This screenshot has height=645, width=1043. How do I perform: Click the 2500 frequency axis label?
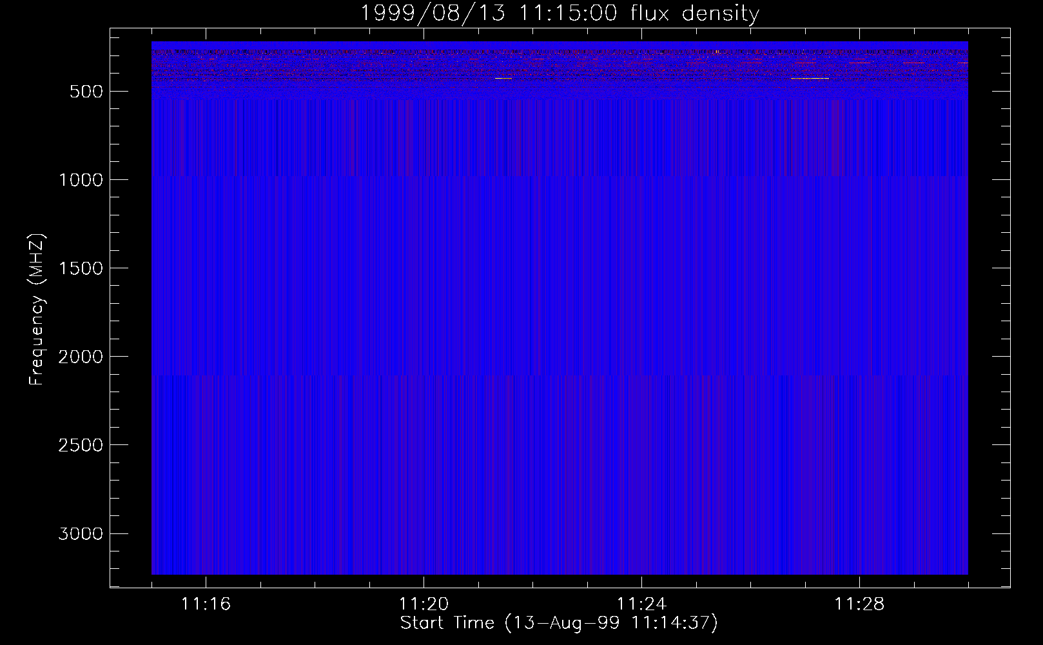(x=81, y=445)
